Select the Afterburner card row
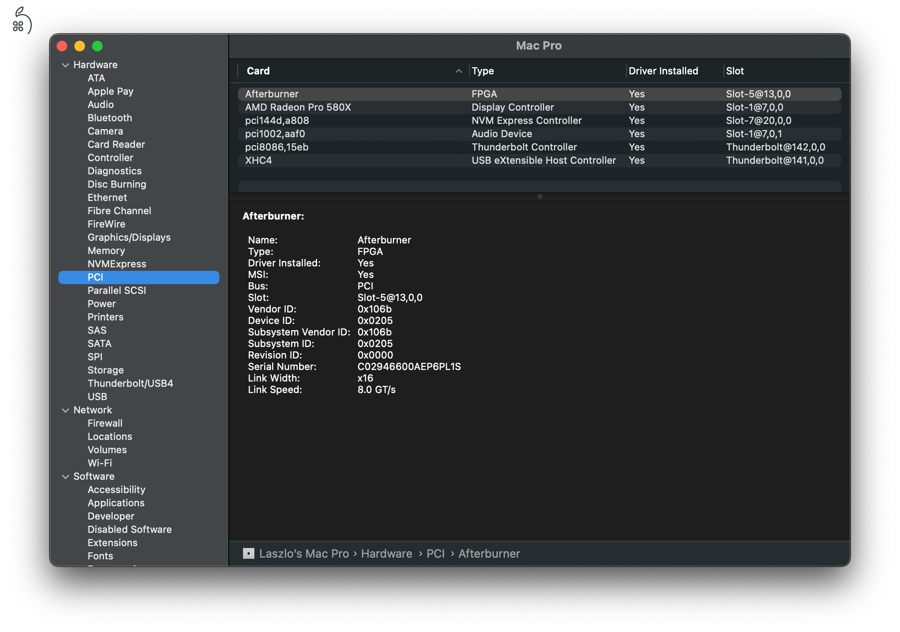 (x=539, y=94)
